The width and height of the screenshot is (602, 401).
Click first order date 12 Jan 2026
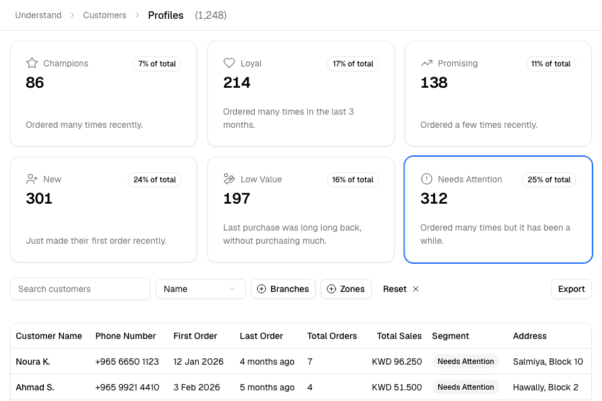click(199, 362)
